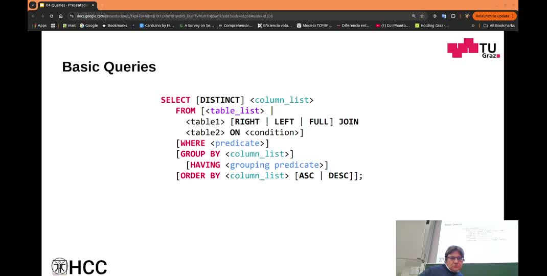
Task: Click the <table_list> placeholder text
Action: click(235, 111)
